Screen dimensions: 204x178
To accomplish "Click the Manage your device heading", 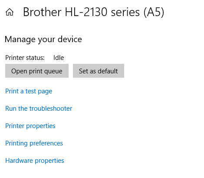I will (x=43, y=40).
